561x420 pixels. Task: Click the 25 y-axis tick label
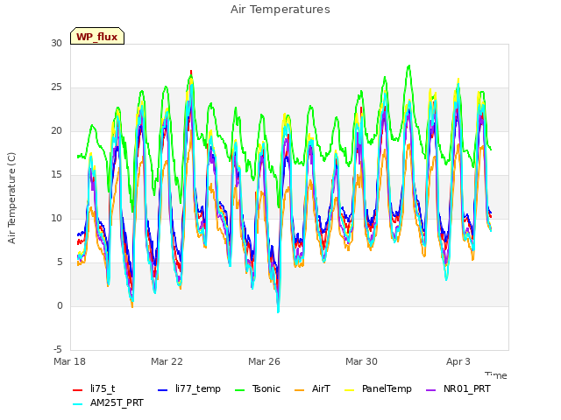coord(56,87)
